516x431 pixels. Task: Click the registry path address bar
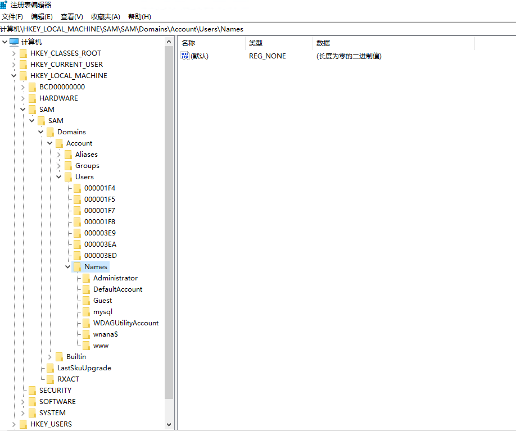(258, 29)
